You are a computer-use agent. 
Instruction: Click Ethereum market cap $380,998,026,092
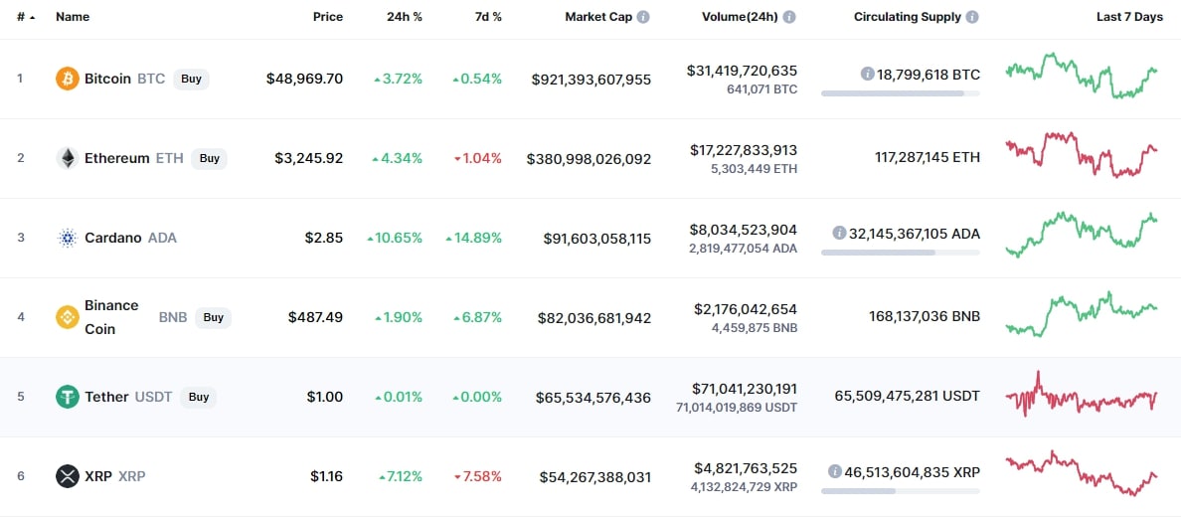pyautogui.click(x=589, y=159)
